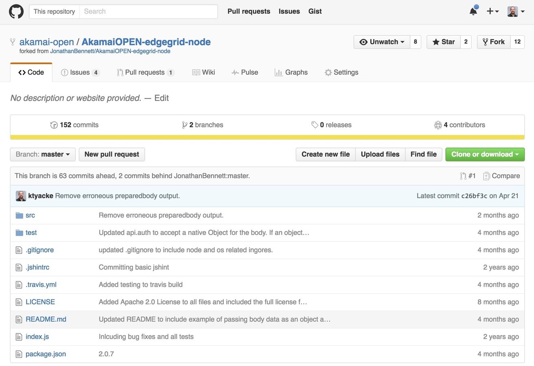Viewport: 534px width, 366px height.
Task: Open commit message '2.0.7'
Action: tap(106, 354)
